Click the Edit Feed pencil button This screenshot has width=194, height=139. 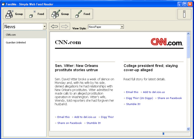click(x=82, y=14)
